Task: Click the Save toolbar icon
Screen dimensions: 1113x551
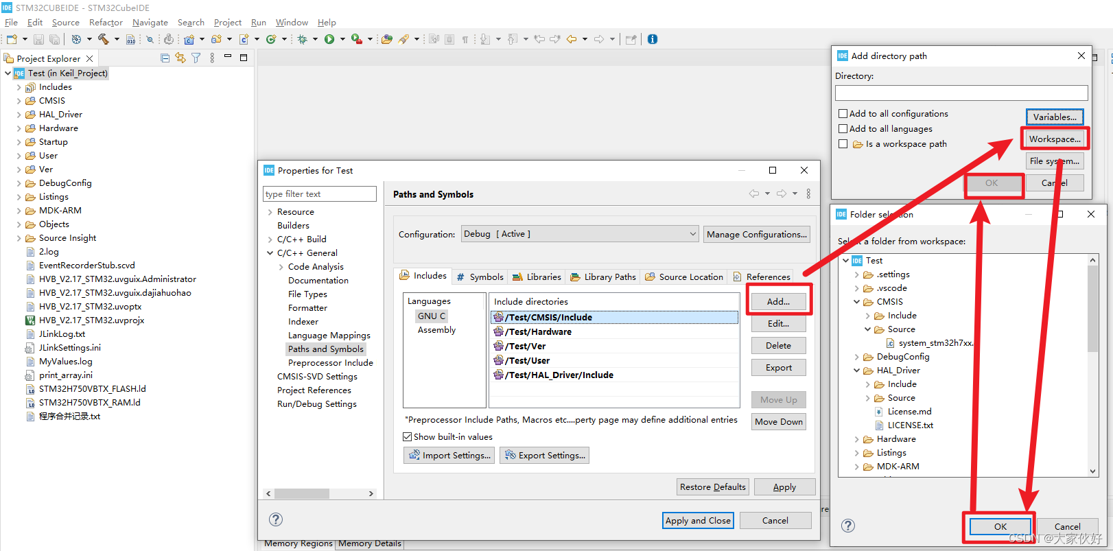Action: tap(38, 39)
